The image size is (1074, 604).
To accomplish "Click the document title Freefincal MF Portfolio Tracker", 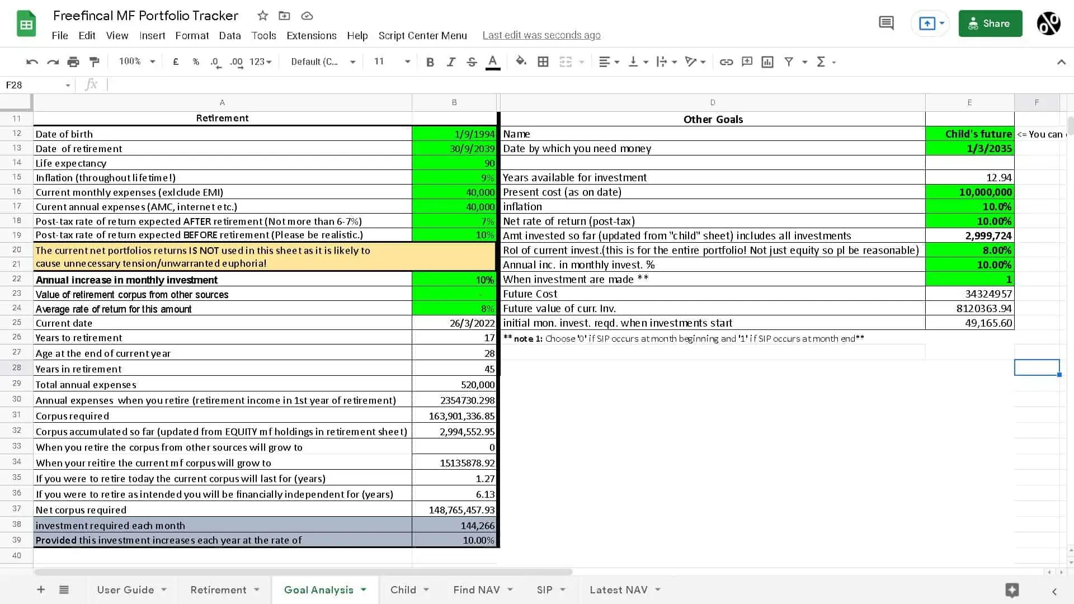I will [145, 16].
